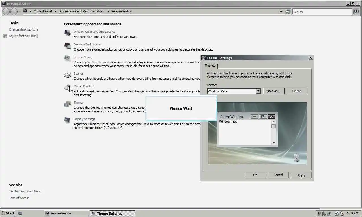Open the Screen Saver link
This screenshot has height=217, width=362.
pyautogui.click(x=83, y=57)
